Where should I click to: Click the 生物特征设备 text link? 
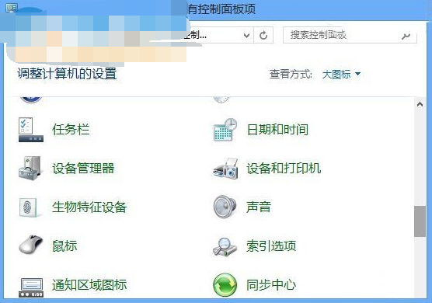coord(89,207)
